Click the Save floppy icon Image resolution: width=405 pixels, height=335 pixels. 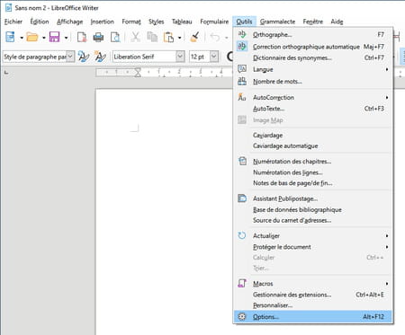[55, 37]
